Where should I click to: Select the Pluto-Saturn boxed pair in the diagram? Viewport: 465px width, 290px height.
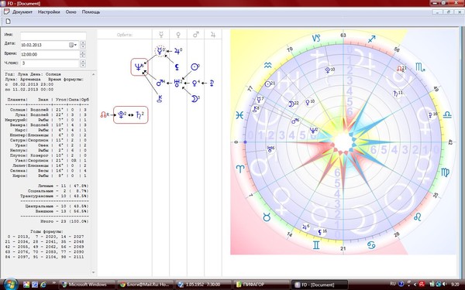point(130,114)
